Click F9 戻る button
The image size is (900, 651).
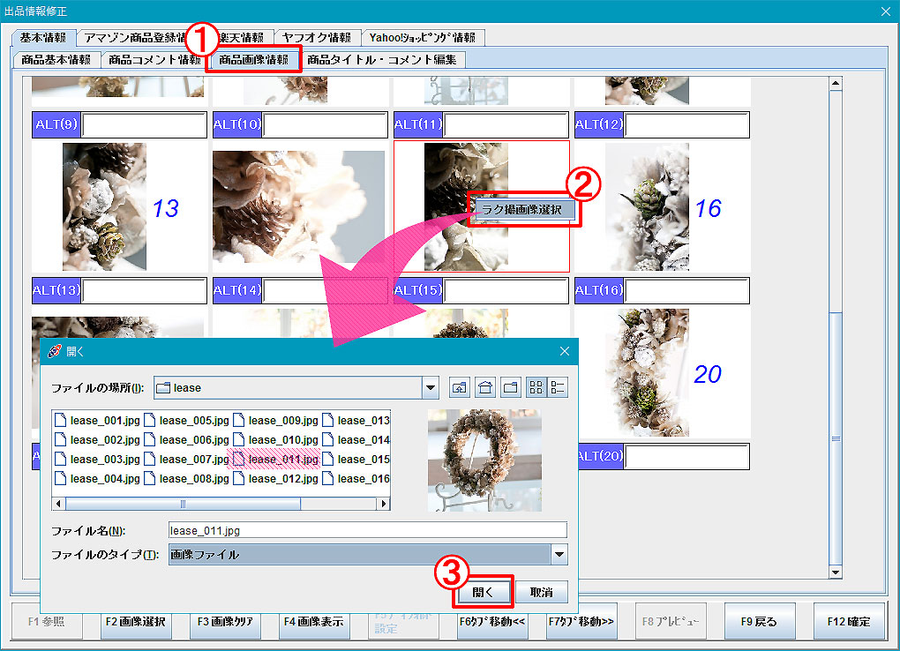(x=760, y=622)
